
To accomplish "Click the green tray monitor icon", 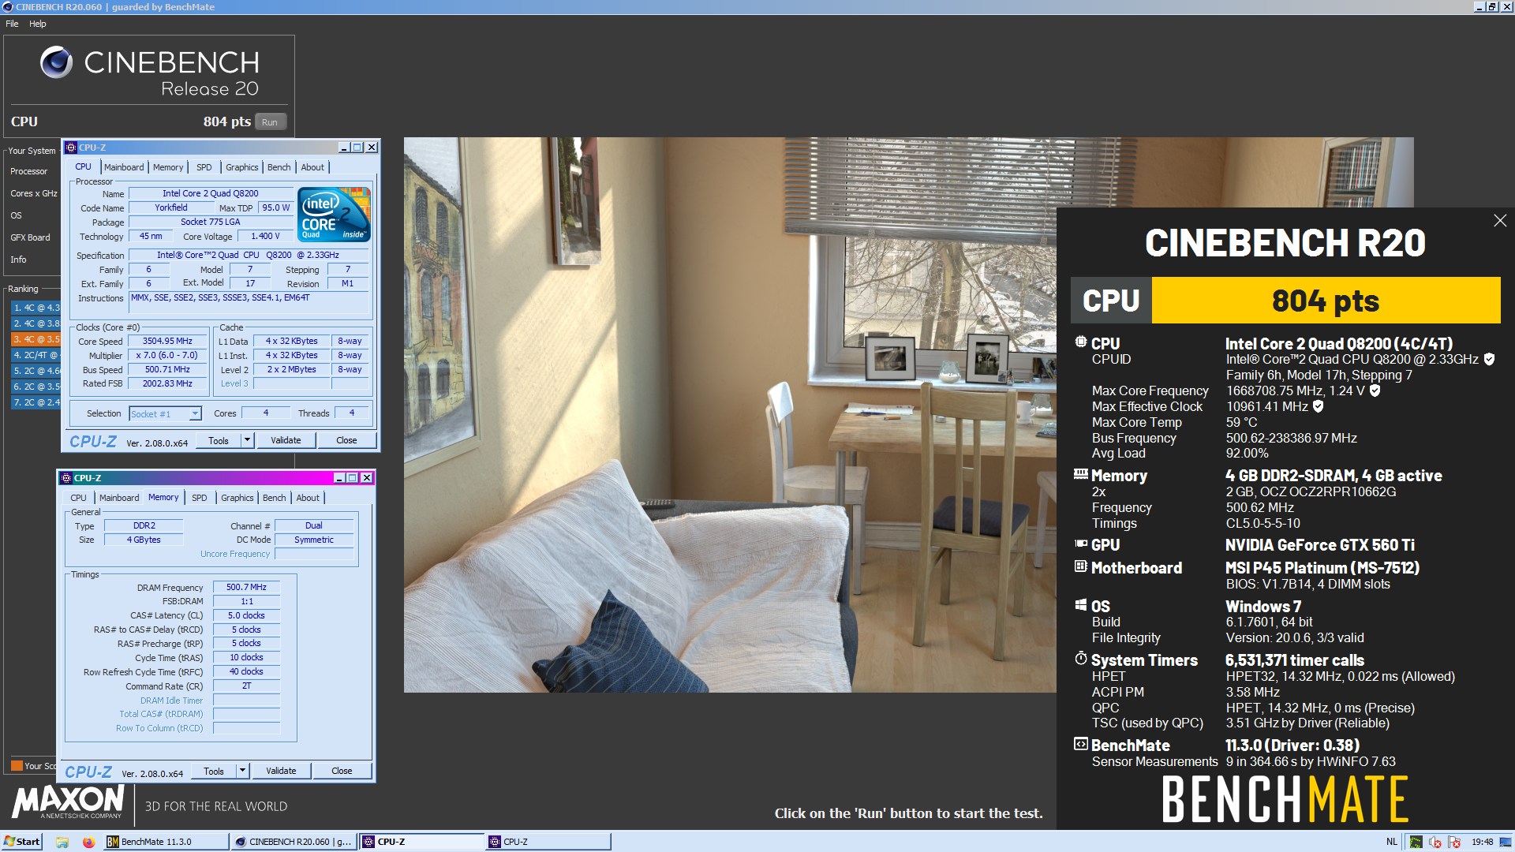I will [1416, 842].
